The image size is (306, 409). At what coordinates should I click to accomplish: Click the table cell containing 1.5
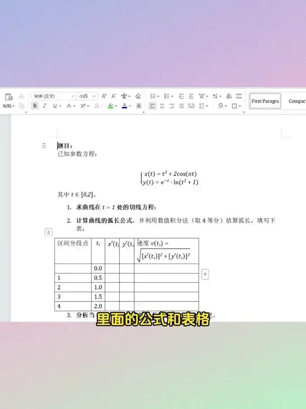point(98,297)
